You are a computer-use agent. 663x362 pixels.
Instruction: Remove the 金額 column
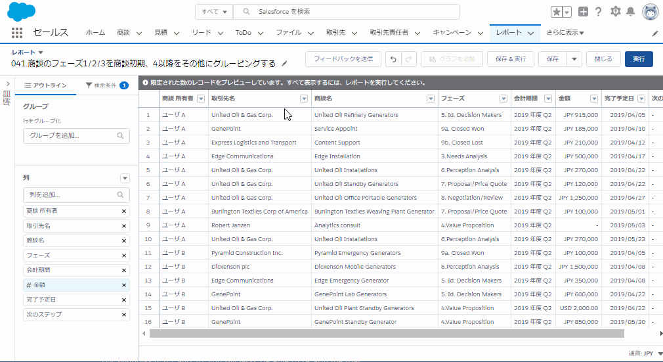(x=124, y=285)
